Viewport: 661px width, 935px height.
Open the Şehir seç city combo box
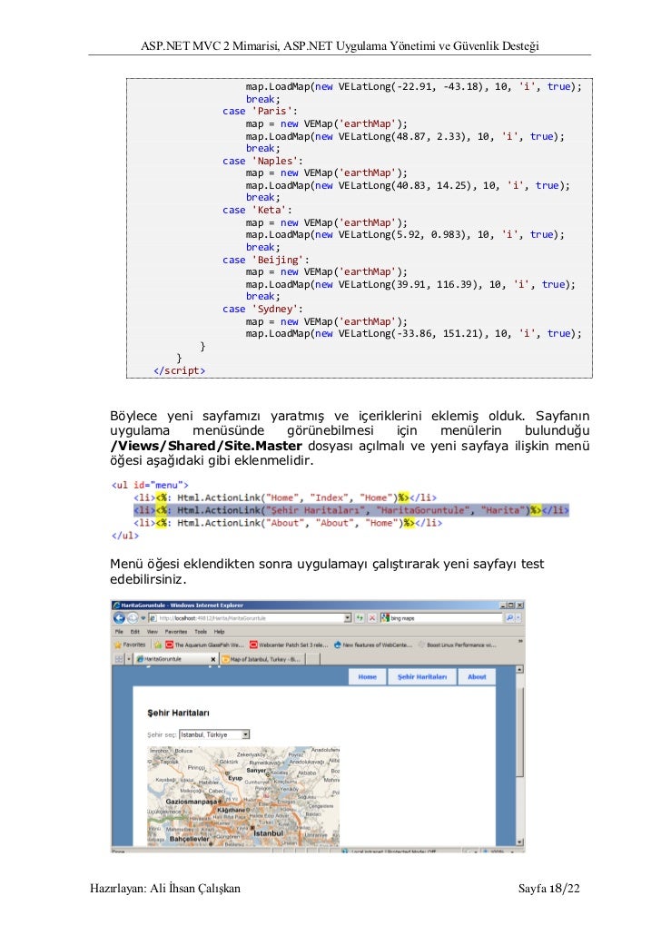coord(214,734)
